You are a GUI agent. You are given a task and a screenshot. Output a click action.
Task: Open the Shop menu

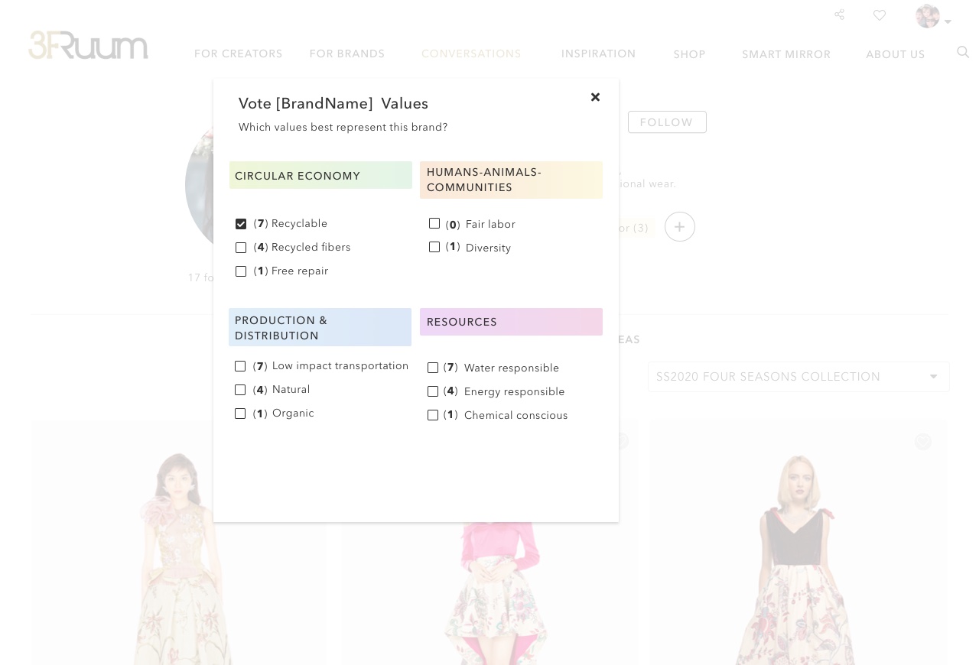[x=689, y=54]
